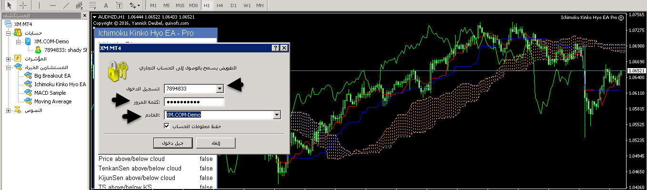Click the Moving Average hat icon

coord(28,101)
